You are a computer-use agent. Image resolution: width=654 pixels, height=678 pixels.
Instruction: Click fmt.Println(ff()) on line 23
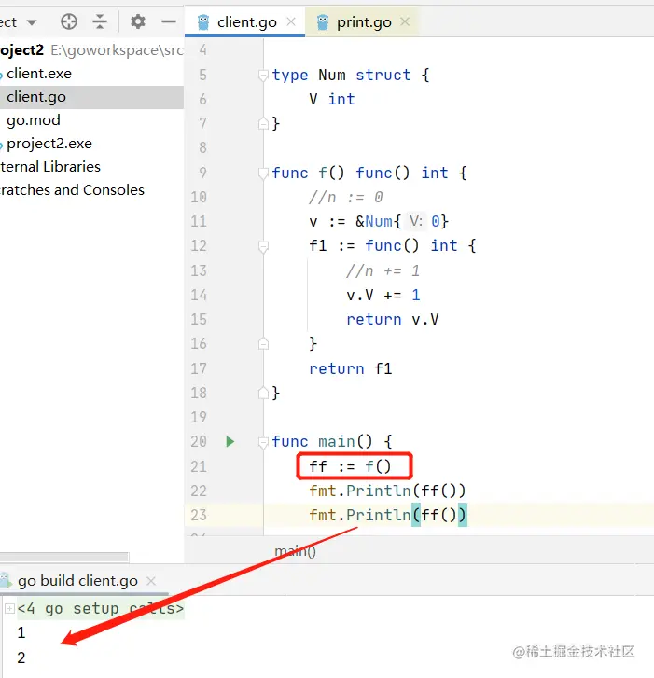[x=387, y=515]
